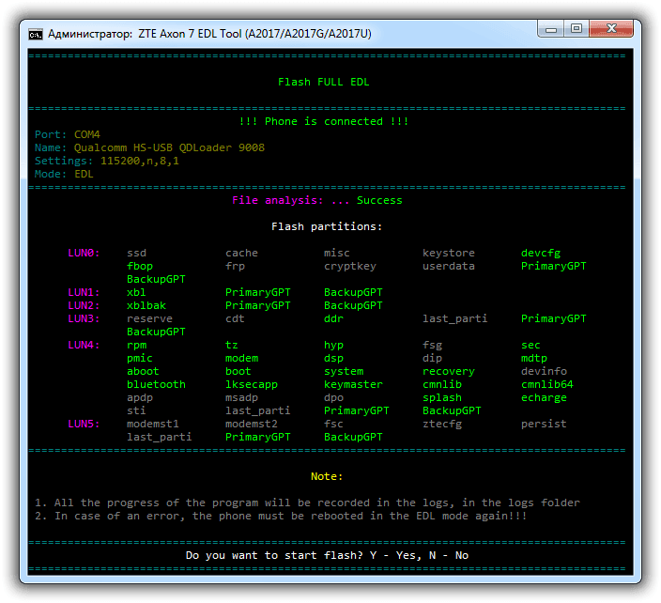Screen dimensions: 661x603
Task: Click the 'xblbak' partition name
Action: (146, 305)
